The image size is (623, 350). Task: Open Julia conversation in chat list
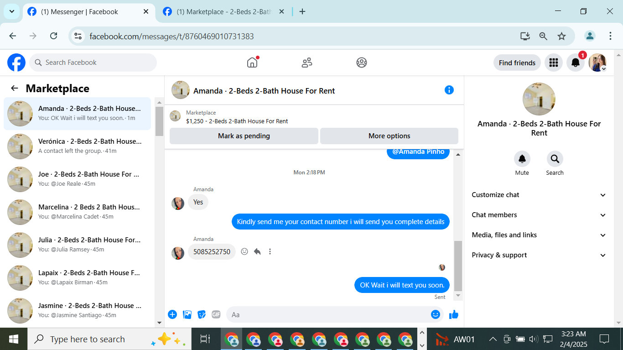[78, 245]
